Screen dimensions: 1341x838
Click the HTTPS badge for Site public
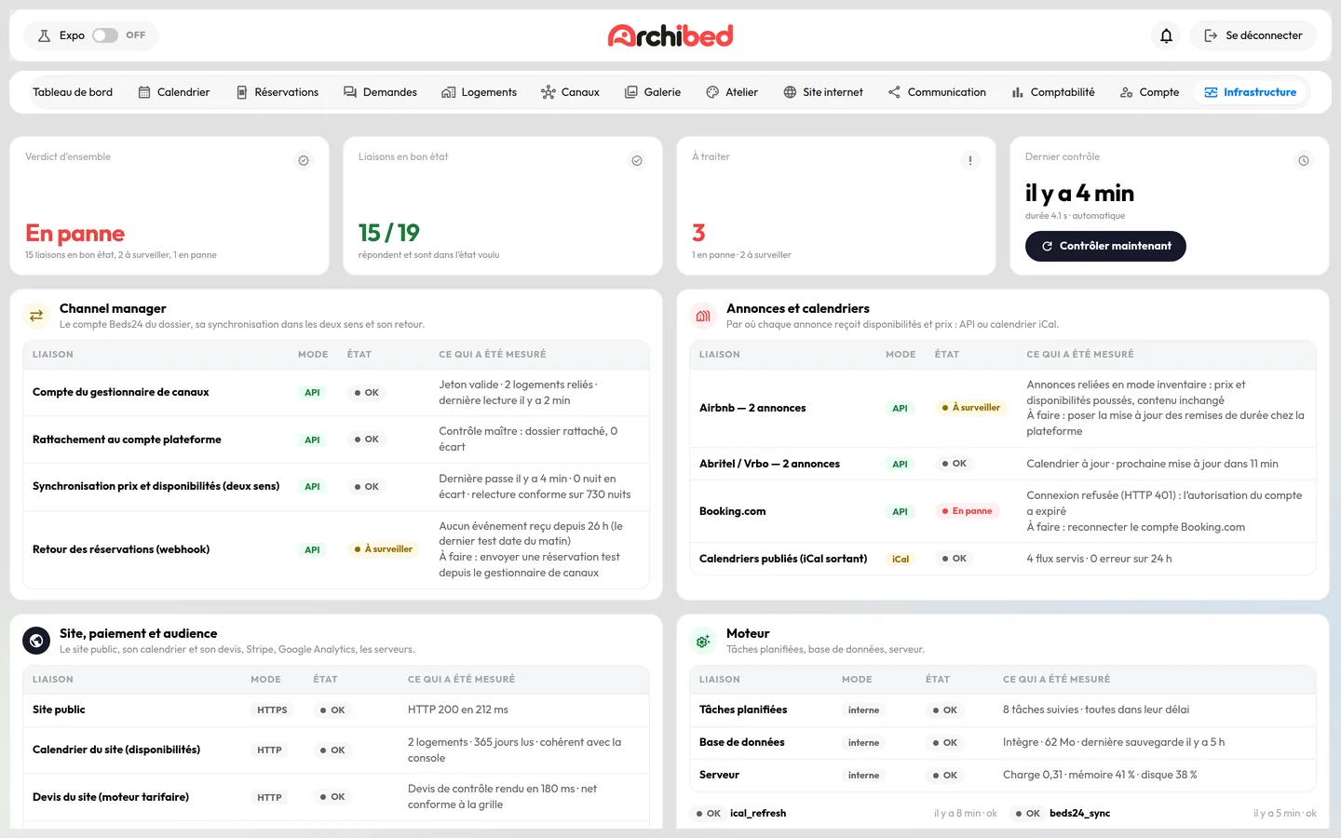(x=272, y=710)
